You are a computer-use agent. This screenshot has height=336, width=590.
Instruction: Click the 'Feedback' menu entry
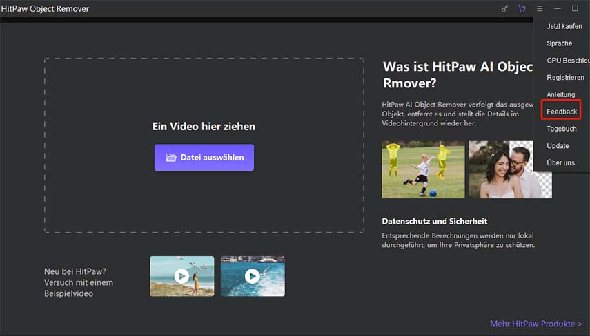(562, 112)
